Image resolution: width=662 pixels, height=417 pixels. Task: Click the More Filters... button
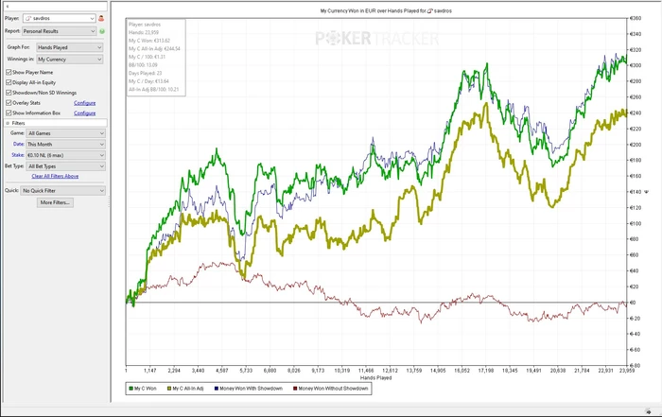55,202
